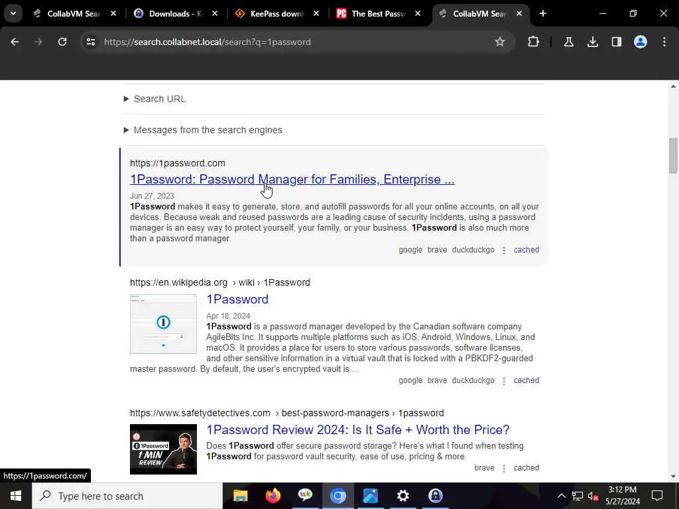Image resolution: width=679 pixels, height=509 pixels.
Task: Click brave link under safetydetectives result
Action: pos(484,468)
